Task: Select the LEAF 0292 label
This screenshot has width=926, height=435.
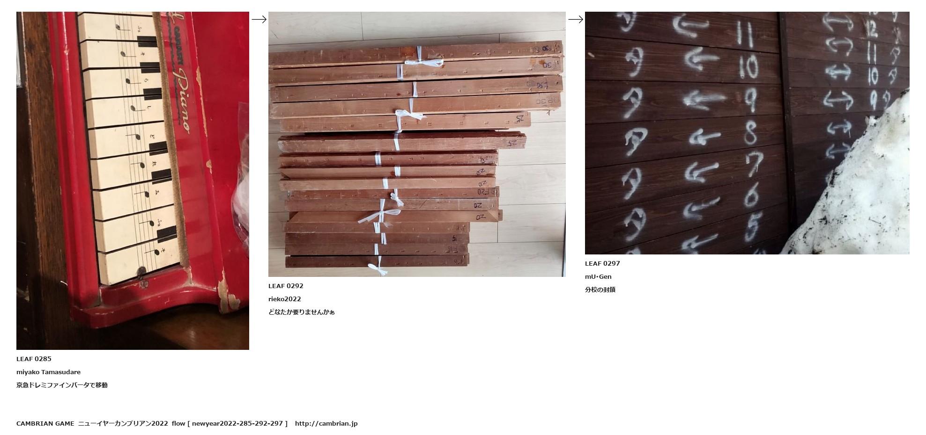Action: click(x=286, y=286)
